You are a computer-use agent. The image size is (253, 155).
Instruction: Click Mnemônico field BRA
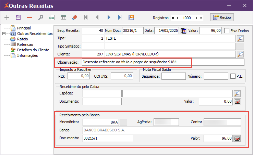pos(101,122)
